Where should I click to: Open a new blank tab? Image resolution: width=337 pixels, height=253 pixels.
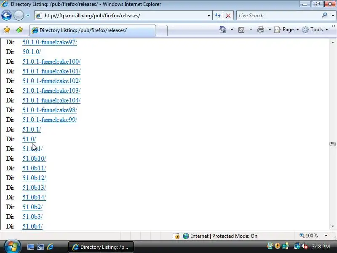coord(161,30)
